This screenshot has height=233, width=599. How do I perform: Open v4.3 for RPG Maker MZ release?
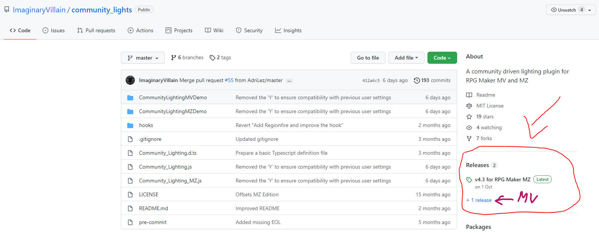503,179
